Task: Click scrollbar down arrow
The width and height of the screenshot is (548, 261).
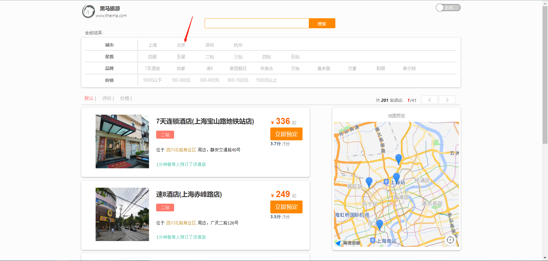Action: (x=545, y=258)
